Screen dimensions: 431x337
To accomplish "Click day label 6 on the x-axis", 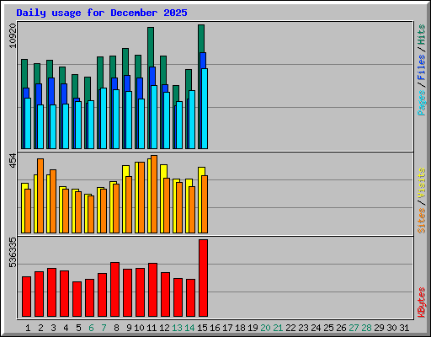I will coord(91,328).
